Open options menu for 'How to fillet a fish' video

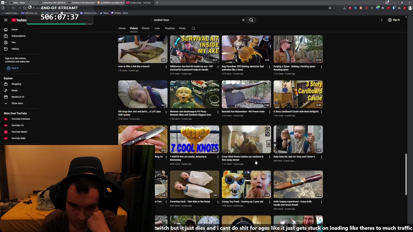pyautogui.click(x=166, y=67)
